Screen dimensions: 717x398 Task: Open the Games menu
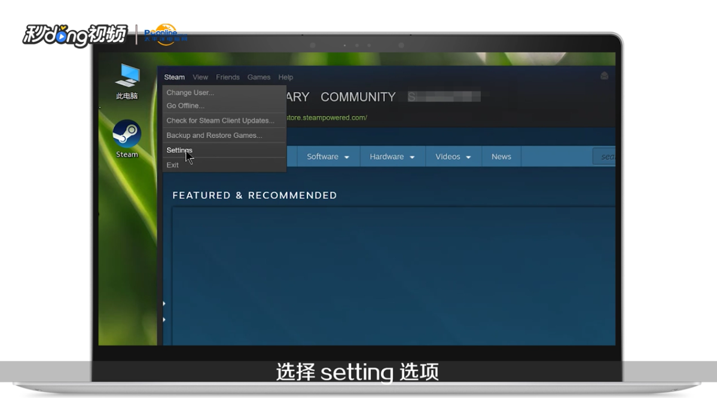[259, 76]
